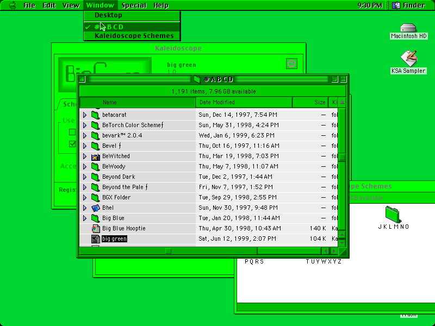The height and width of the screenshot is (326, 435).
Task: Open the Edit menu
Action: pos(49,5)
